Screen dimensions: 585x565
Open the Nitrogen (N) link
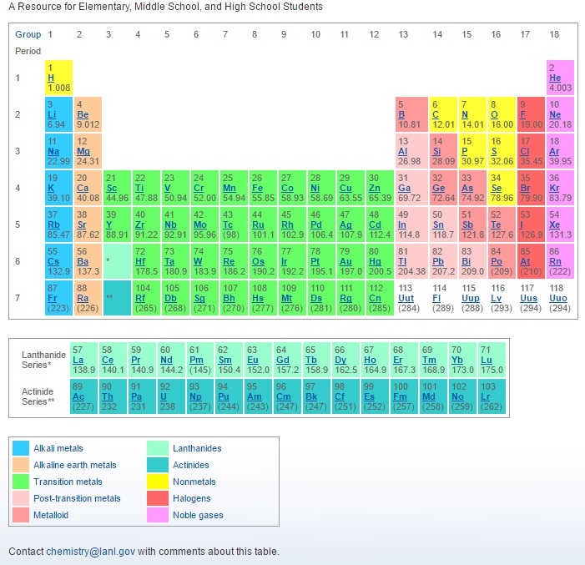[465, 114]
